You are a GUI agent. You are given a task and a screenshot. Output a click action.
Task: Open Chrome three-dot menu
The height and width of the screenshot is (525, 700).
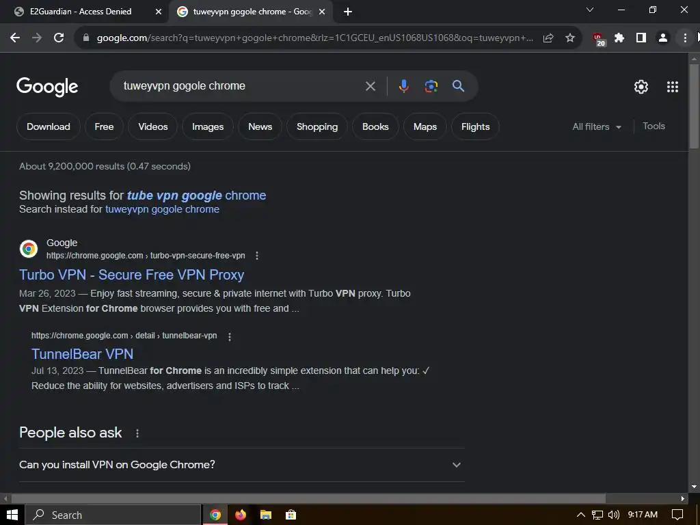click(x=685, y=38)
